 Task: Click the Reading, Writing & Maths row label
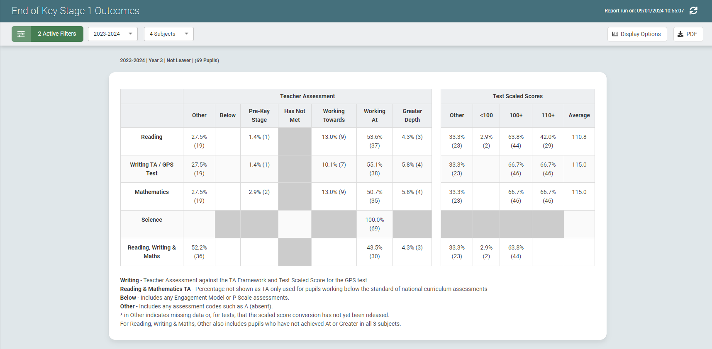pyautogui.click(x=151, y=252)
